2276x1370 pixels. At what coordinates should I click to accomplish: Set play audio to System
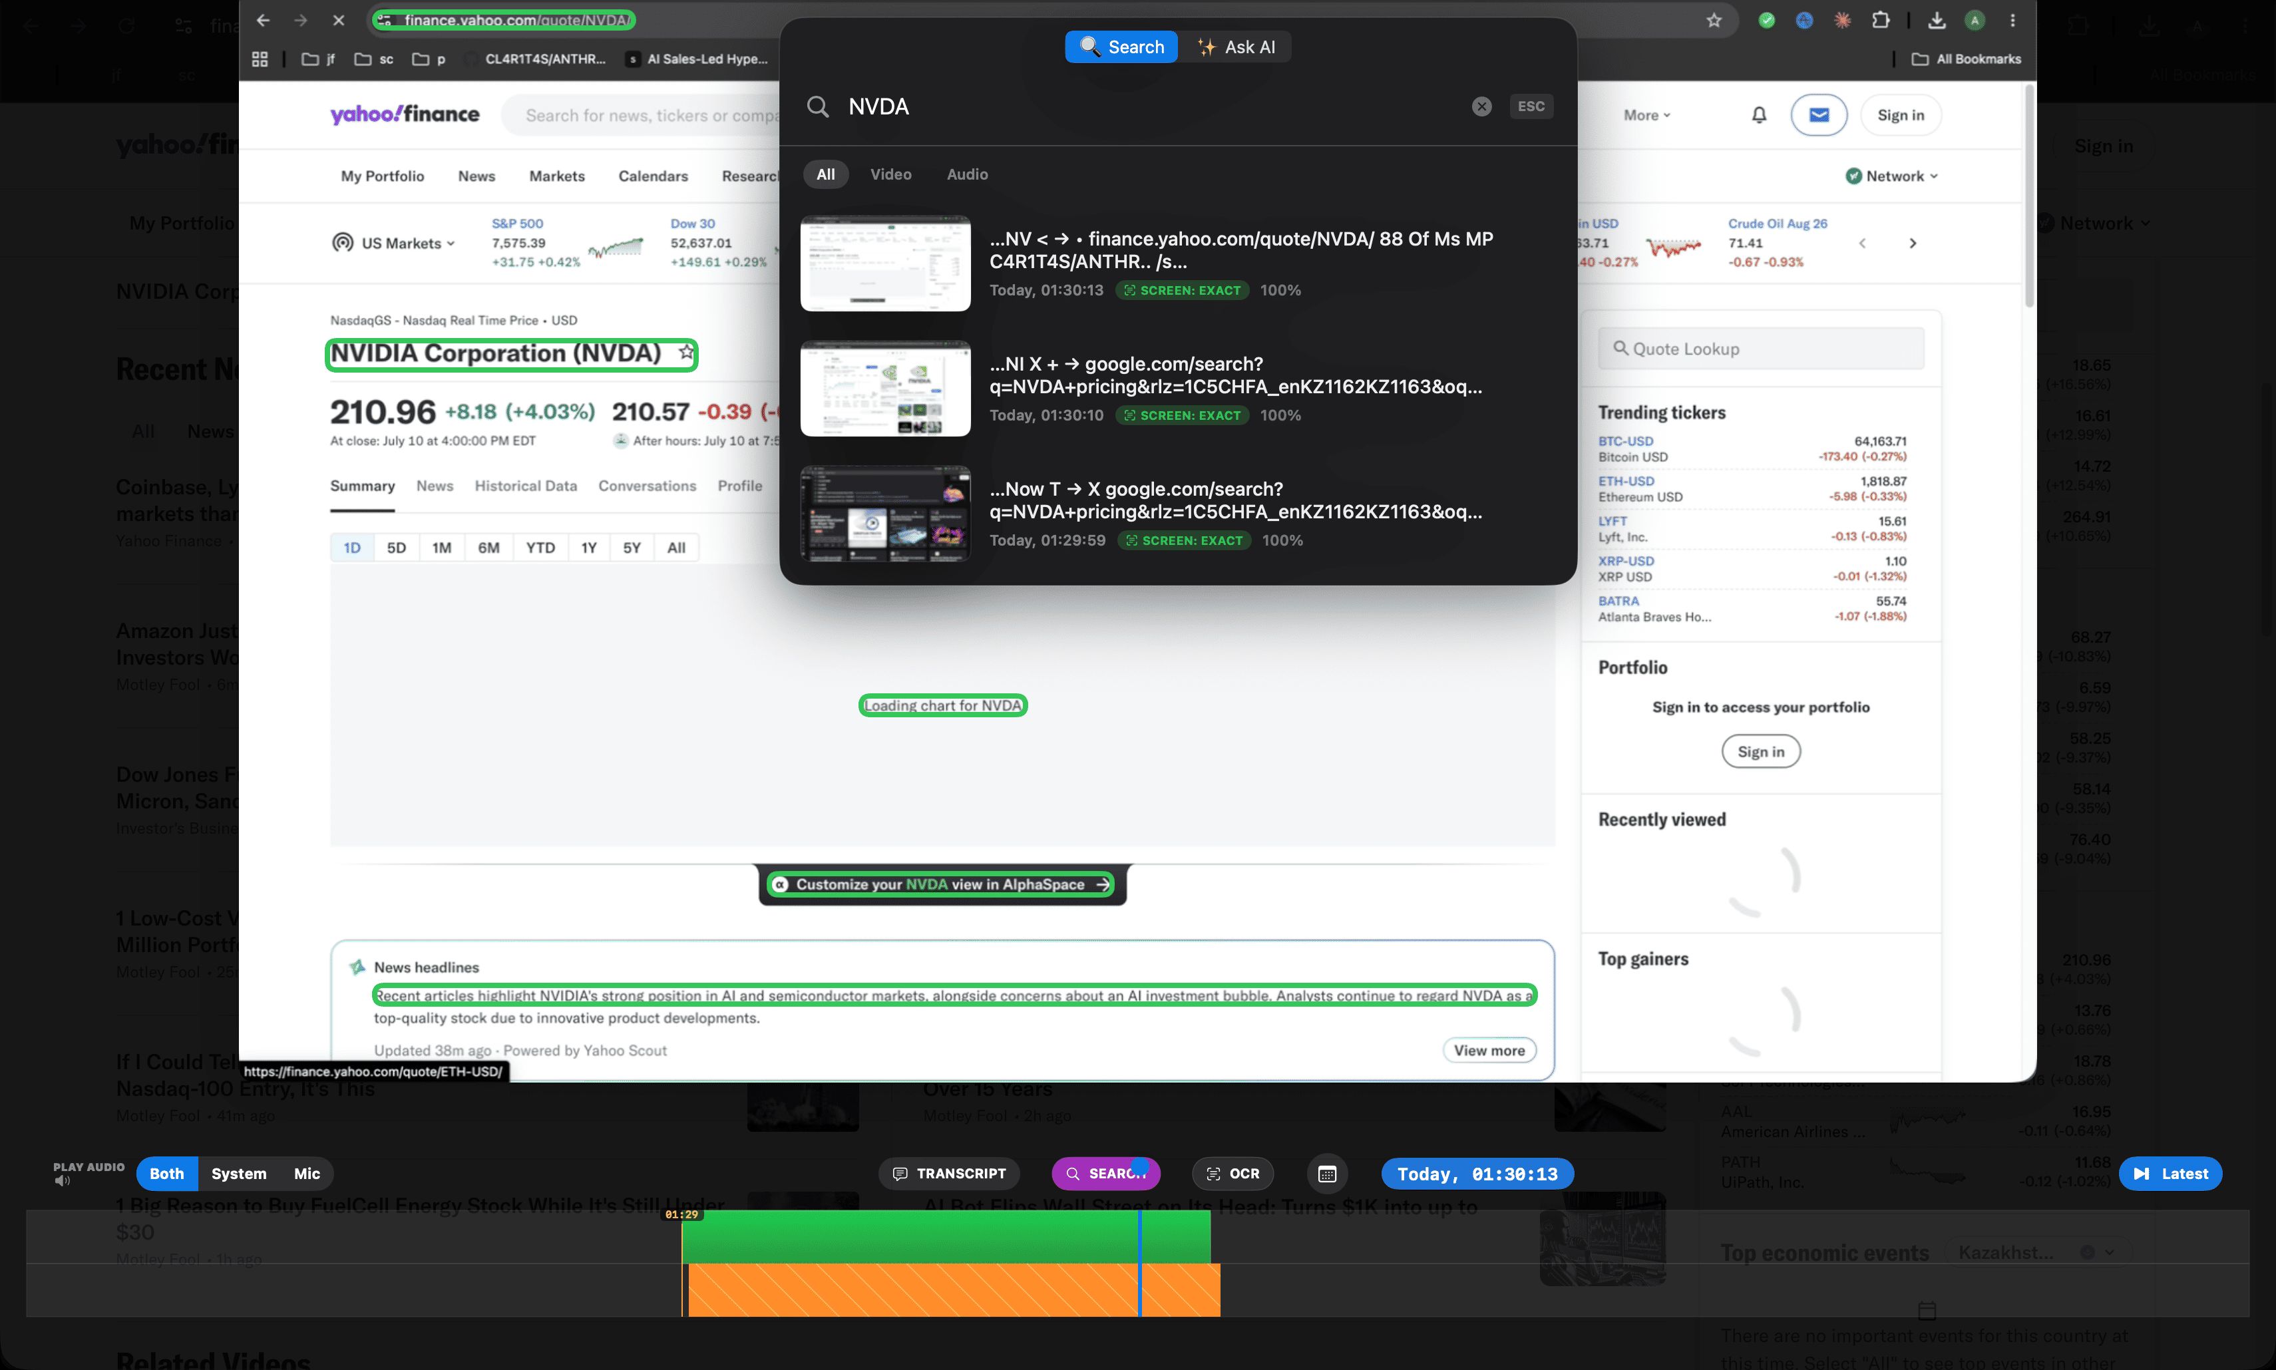238,1174
